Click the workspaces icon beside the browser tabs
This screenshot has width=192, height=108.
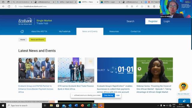[3, 2]
